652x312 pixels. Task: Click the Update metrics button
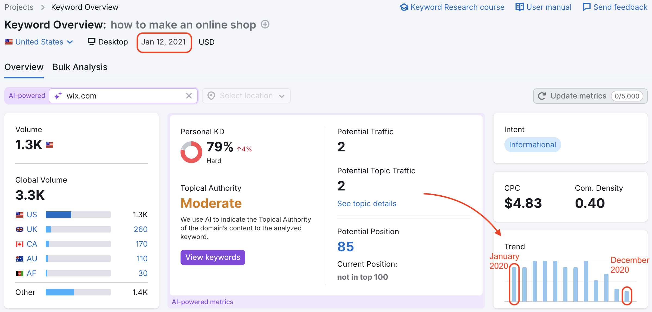tap(590, 96)
